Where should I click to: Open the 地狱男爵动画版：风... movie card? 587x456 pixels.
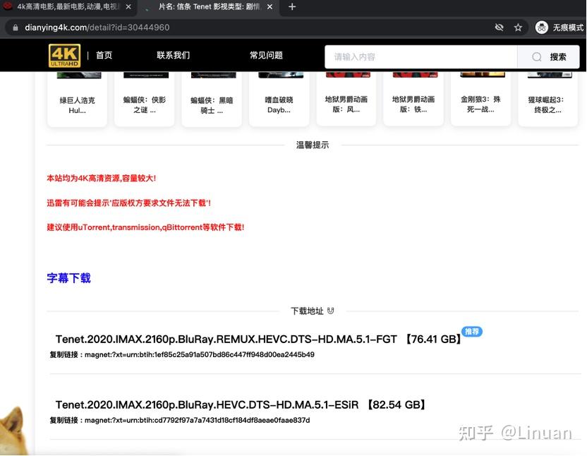tap(346, 100)
